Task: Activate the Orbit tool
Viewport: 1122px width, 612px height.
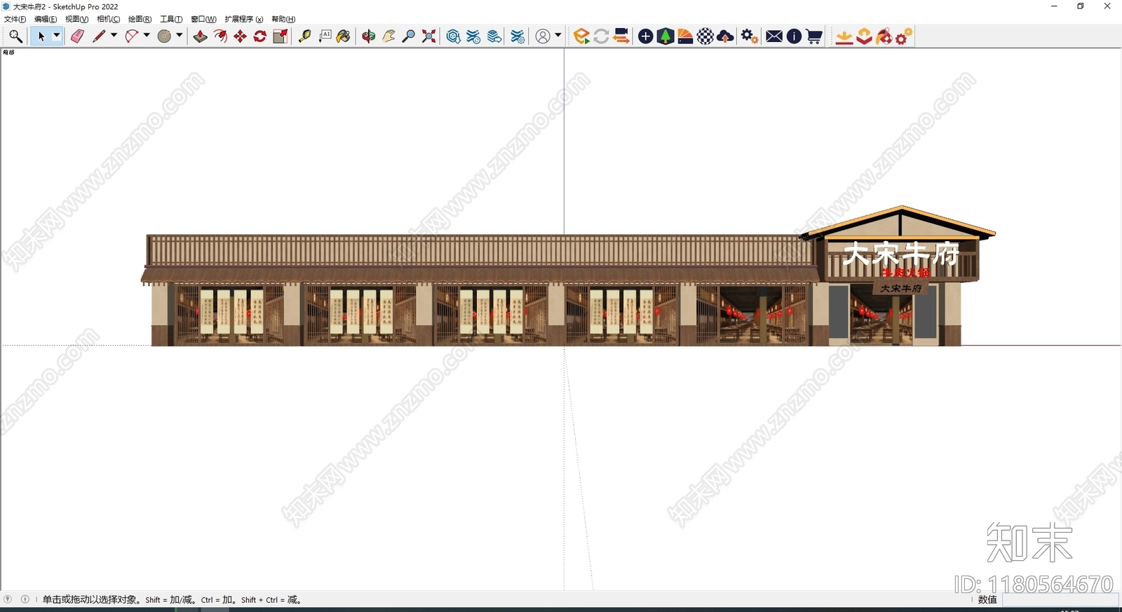Action: (368, 36)
